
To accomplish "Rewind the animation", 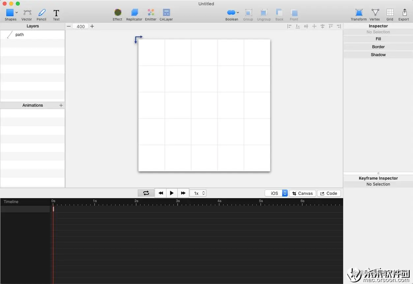I will (161, 193).
